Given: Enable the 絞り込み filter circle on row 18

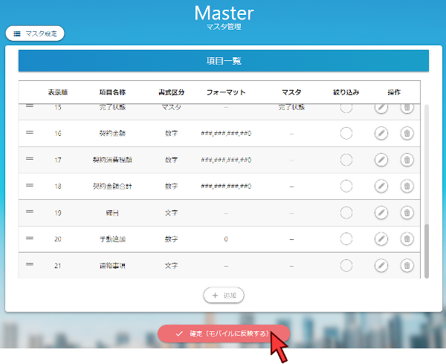Looking at the screenshot, I should (346, 186).
